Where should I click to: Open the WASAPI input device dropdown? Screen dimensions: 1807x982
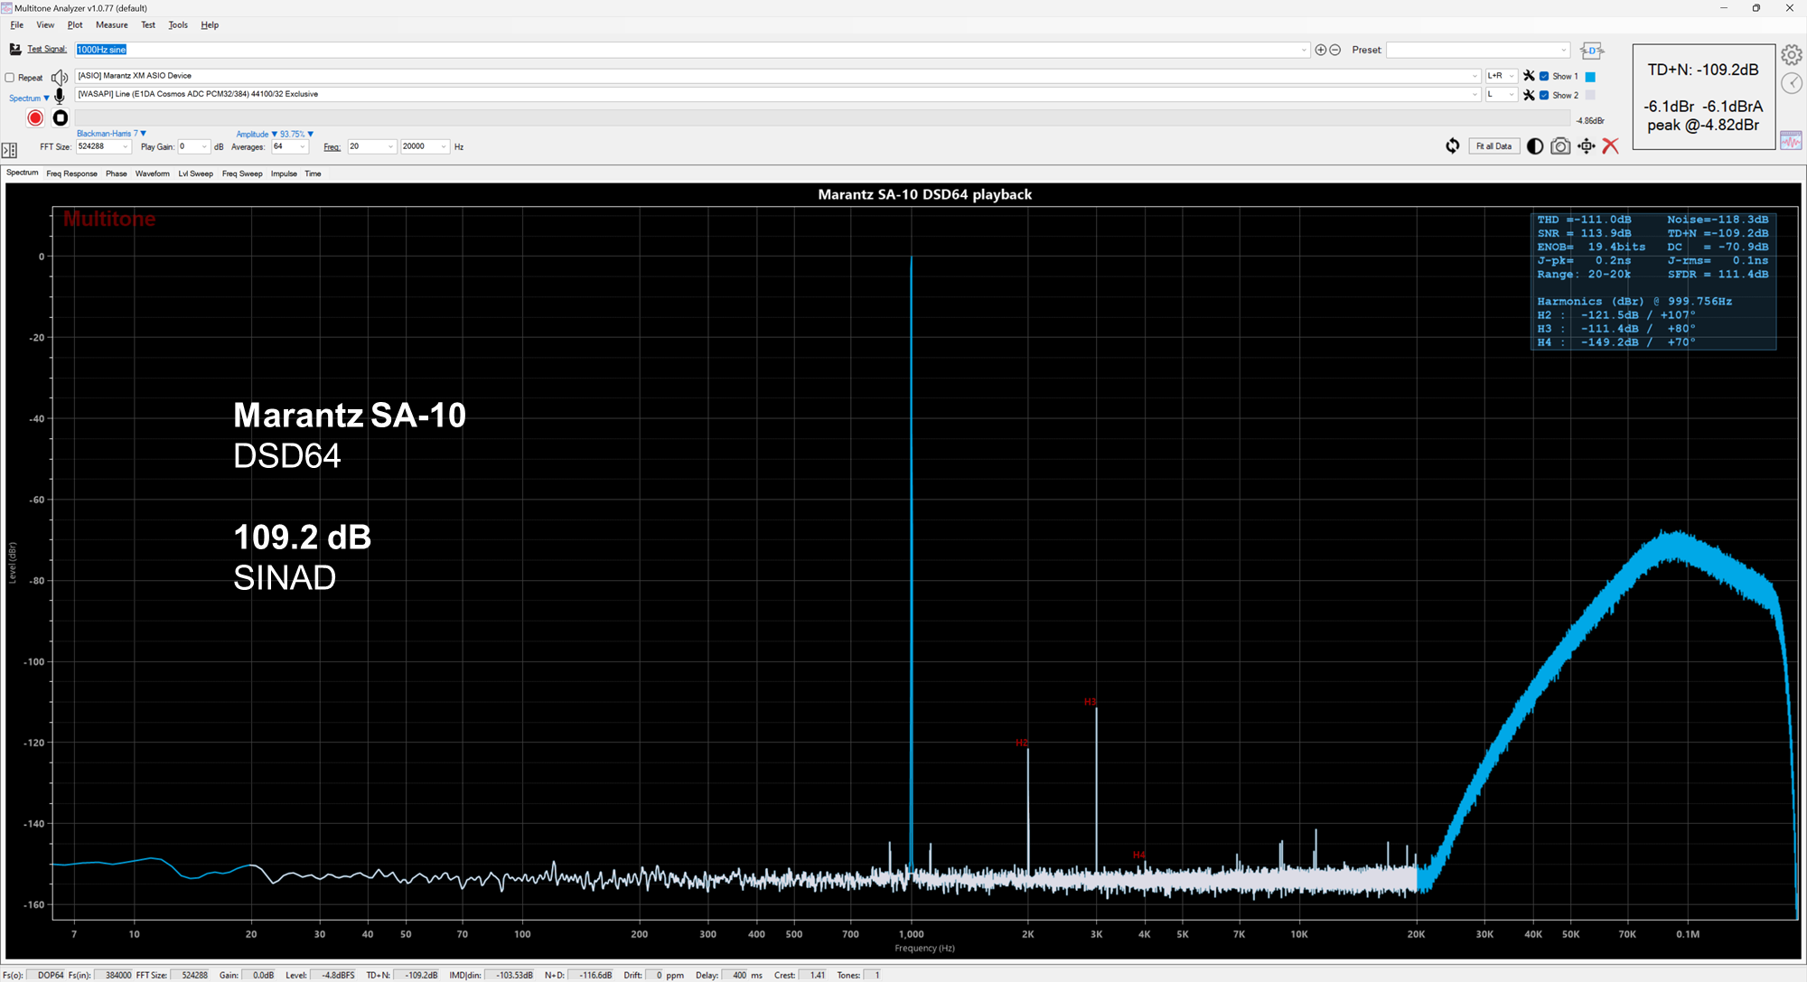point(1475,94)
